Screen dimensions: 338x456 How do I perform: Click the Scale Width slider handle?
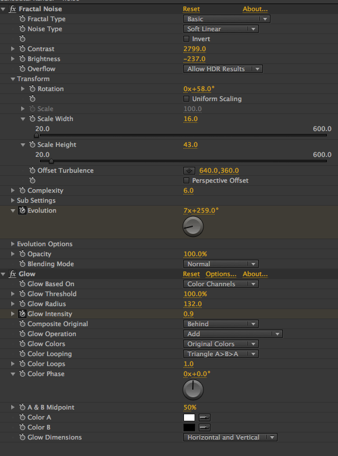point(36,135)
